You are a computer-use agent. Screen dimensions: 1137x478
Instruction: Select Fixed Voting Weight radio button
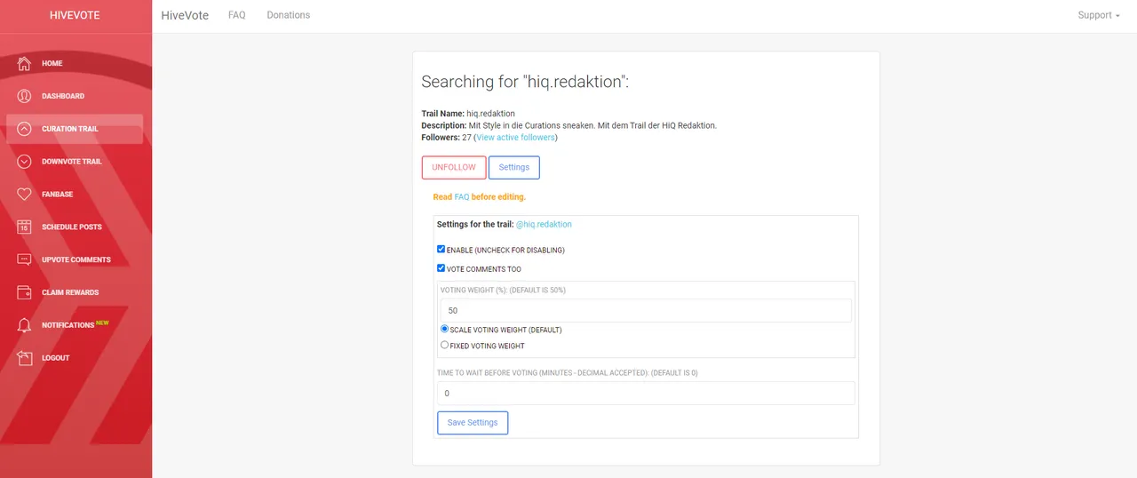[445, 345]
